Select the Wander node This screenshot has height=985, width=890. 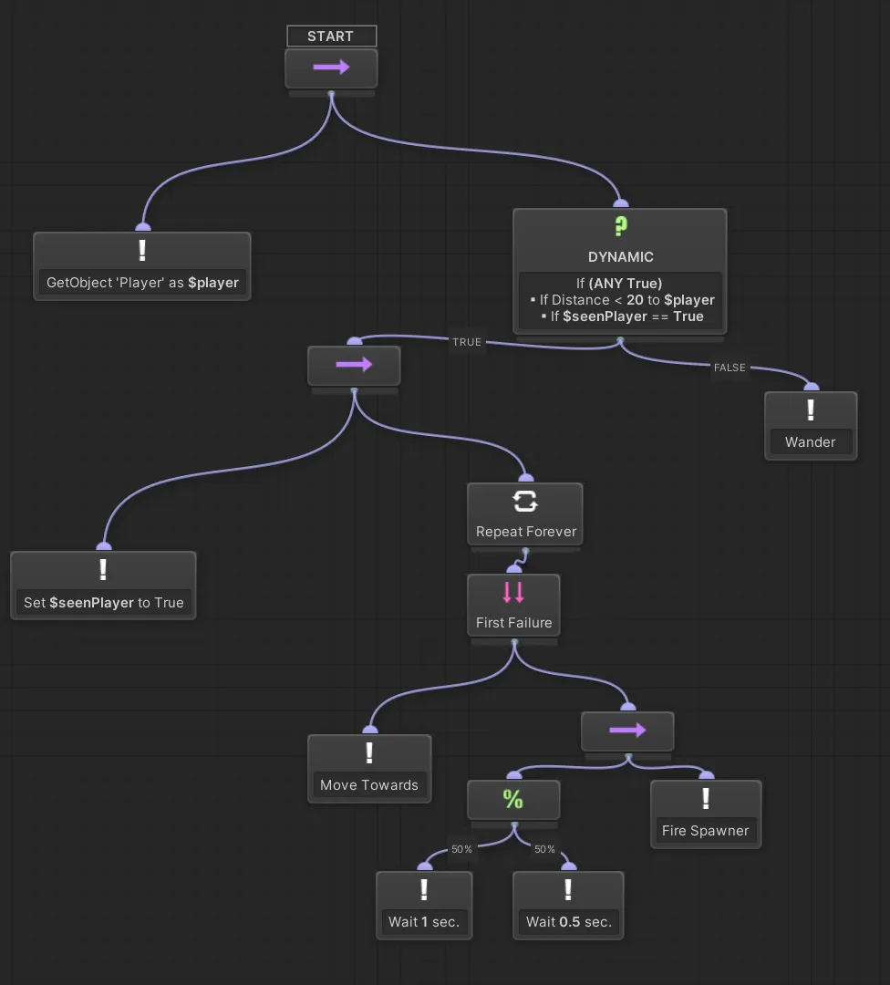[x=810, y=425]
